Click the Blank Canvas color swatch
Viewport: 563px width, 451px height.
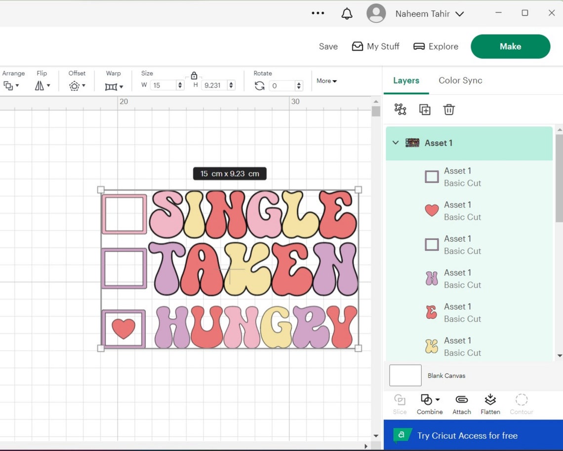(x=404, y=375)
